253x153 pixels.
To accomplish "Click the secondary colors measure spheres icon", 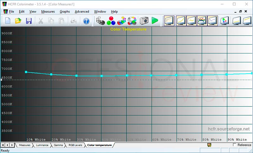I will coord(121,21).
